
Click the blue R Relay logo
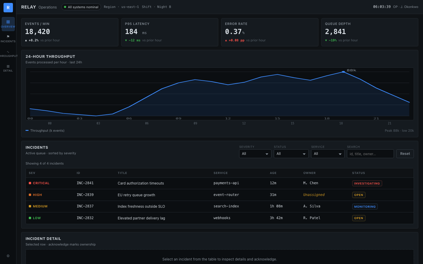(x=8, y=8)
